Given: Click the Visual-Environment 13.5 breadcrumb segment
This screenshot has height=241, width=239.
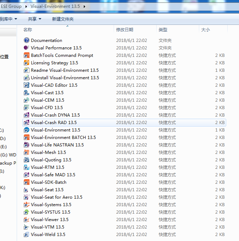Looking at the screenshot, I should 55,6.
